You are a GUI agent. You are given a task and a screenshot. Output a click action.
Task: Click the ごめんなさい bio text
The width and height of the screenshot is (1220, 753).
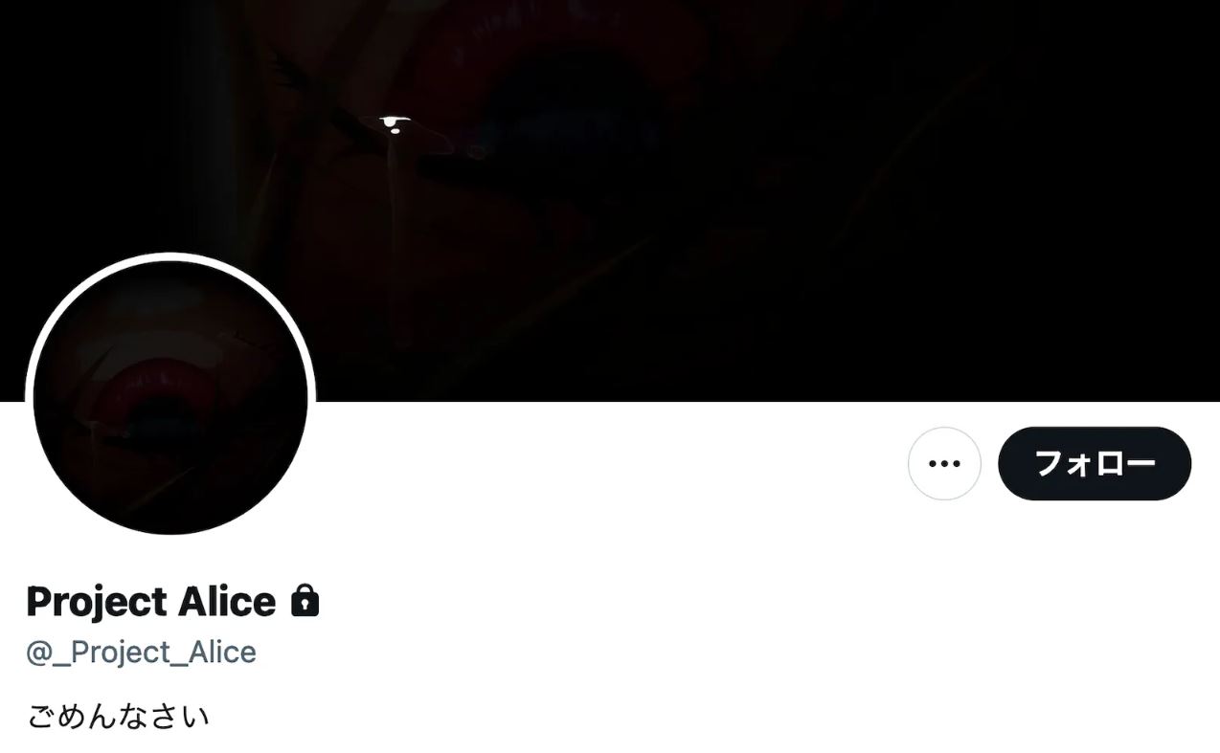point(118,716)
